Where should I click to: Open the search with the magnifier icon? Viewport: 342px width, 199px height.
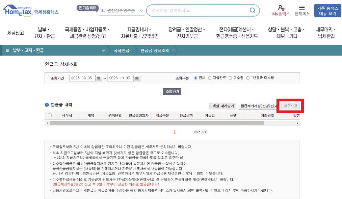tap(252, 10)
